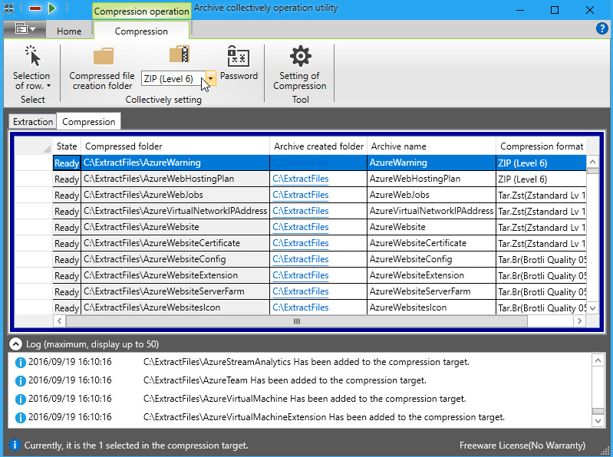Screen dimensions: 613x457
Task: Click the grid's vertical scroll up arrow
Action: tap(593, 161)
